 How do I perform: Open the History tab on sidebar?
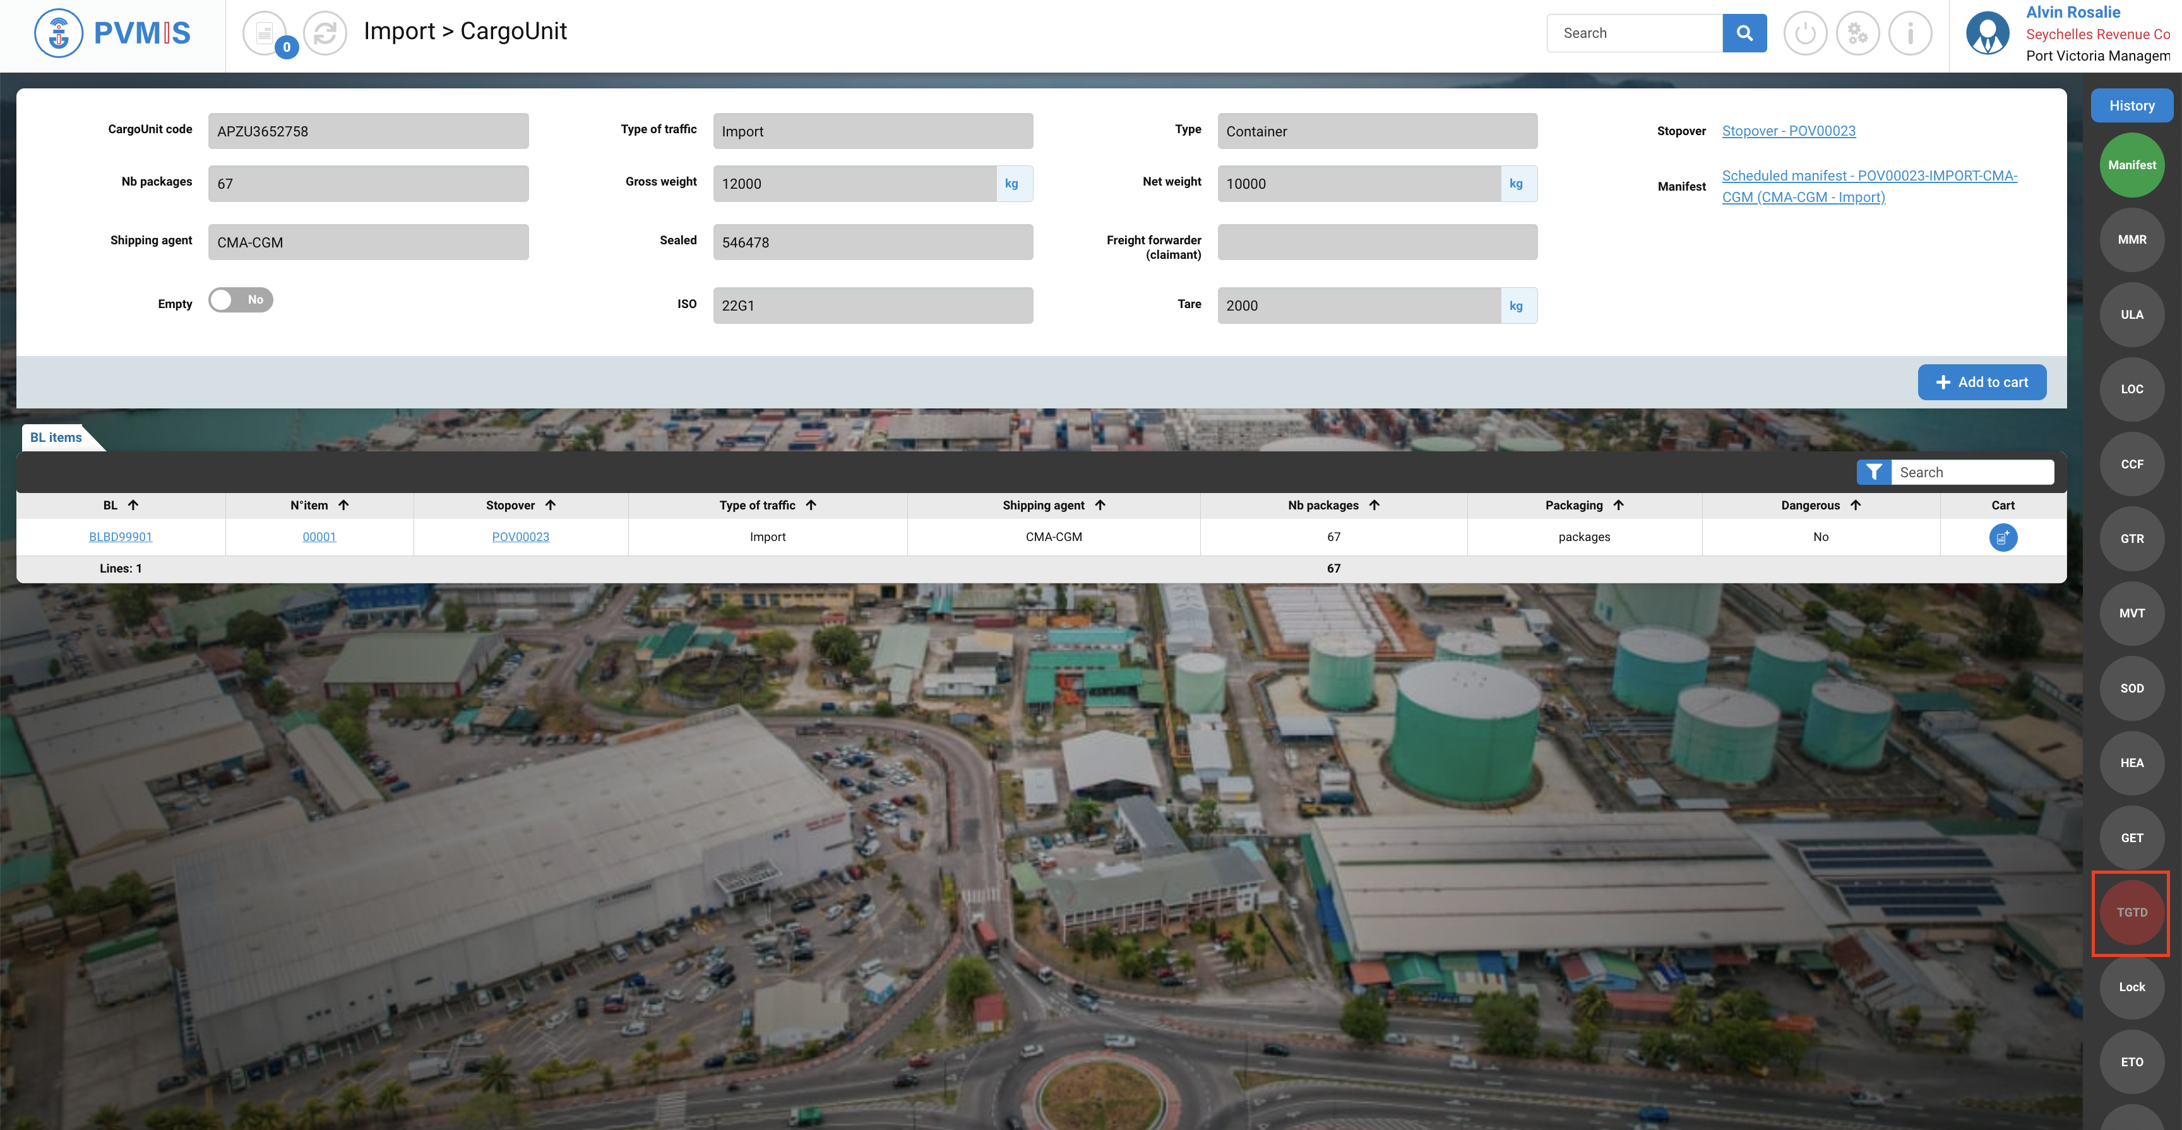(x=2131, y=106)
